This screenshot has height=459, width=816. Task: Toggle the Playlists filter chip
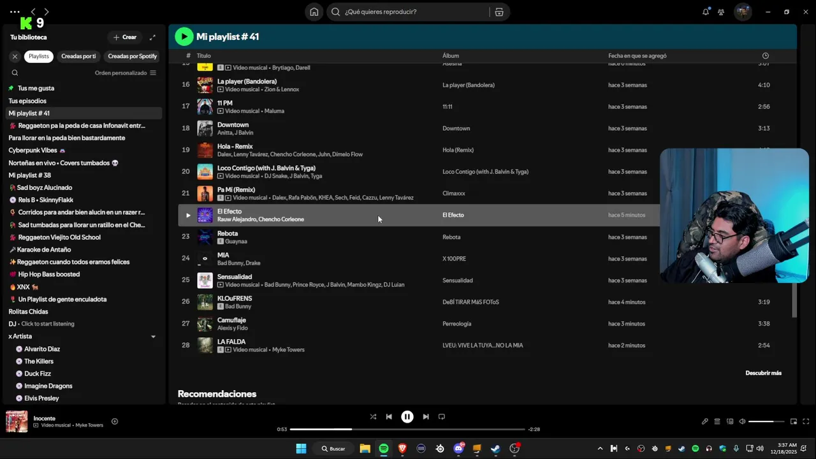(x=38, y=56)
